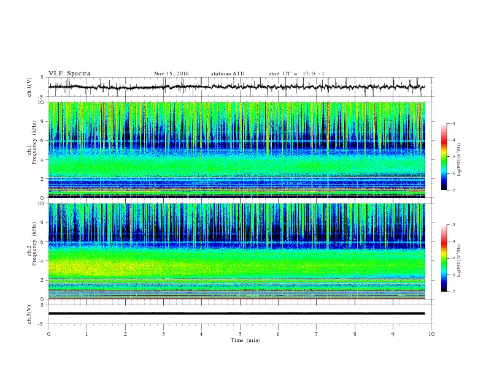Click the "-3" tick on ch.1 color bar

[452, 123]
